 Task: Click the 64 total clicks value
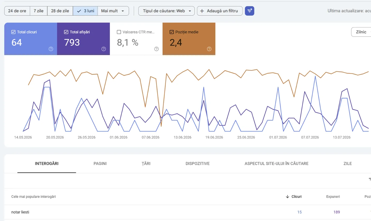coord(17,42)
